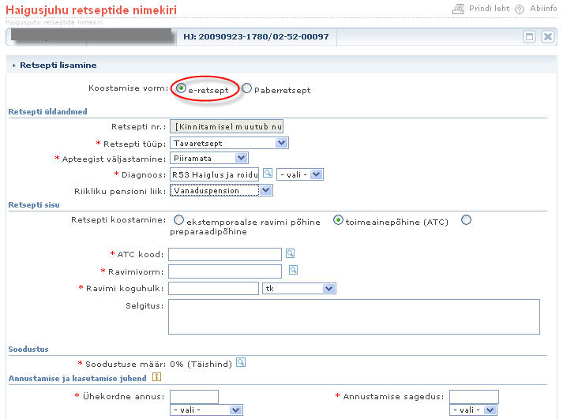The height and width of the screenshot is (419, 563).
Task: Click the Soodustuse määr lookup icon
Action: 241,363
